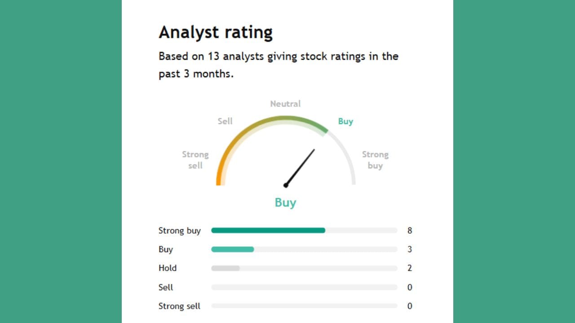Click the Strong buy gauge label

pos(375,160)
